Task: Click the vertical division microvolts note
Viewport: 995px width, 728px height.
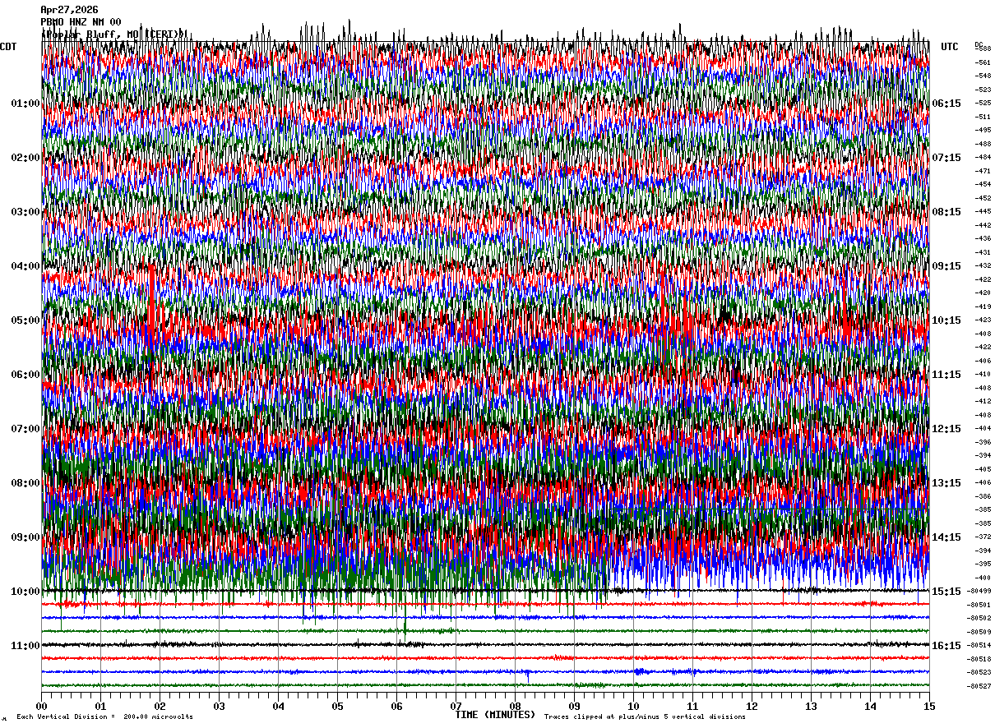Action: coord(104,717)
